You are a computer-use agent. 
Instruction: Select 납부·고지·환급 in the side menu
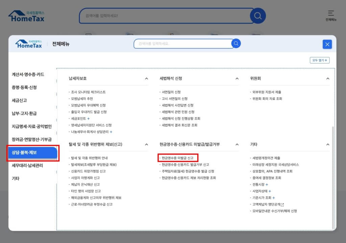click(24, 114)
